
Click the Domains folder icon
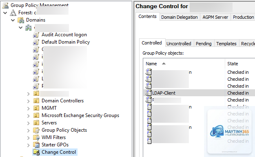(21, 20)
